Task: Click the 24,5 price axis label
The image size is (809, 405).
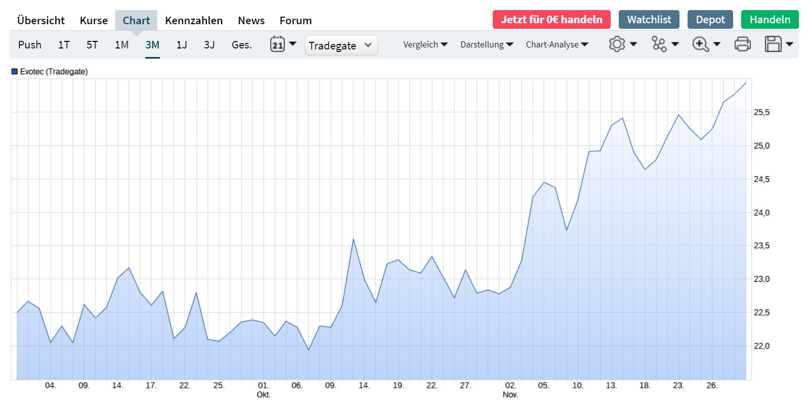Action: coord(761,179)
